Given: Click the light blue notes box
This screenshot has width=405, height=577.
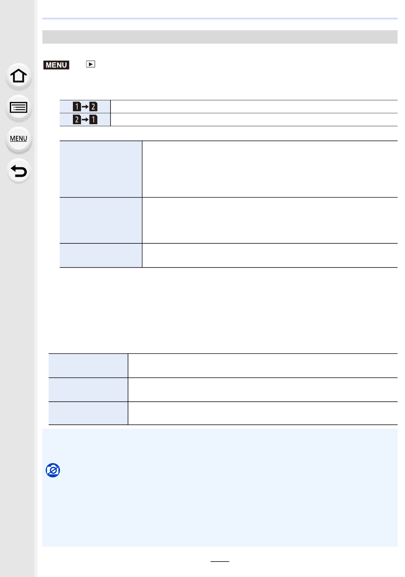Looking at the screenshot, I should coord(220,488).
